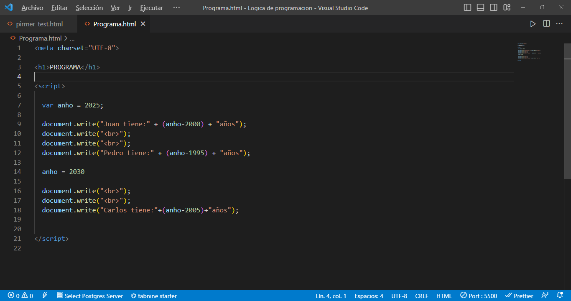Open the Ir menu
Viewport: 571px width, 301px height.
click(130, 8)
